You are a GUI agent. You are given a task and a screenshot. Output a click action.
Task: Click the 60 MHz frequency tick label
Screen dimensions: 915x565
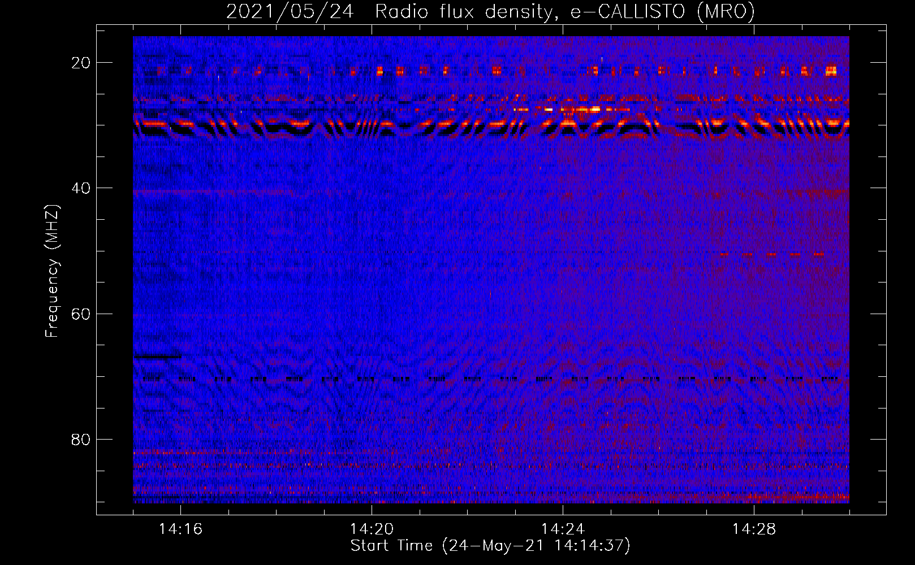click(81, 314)
